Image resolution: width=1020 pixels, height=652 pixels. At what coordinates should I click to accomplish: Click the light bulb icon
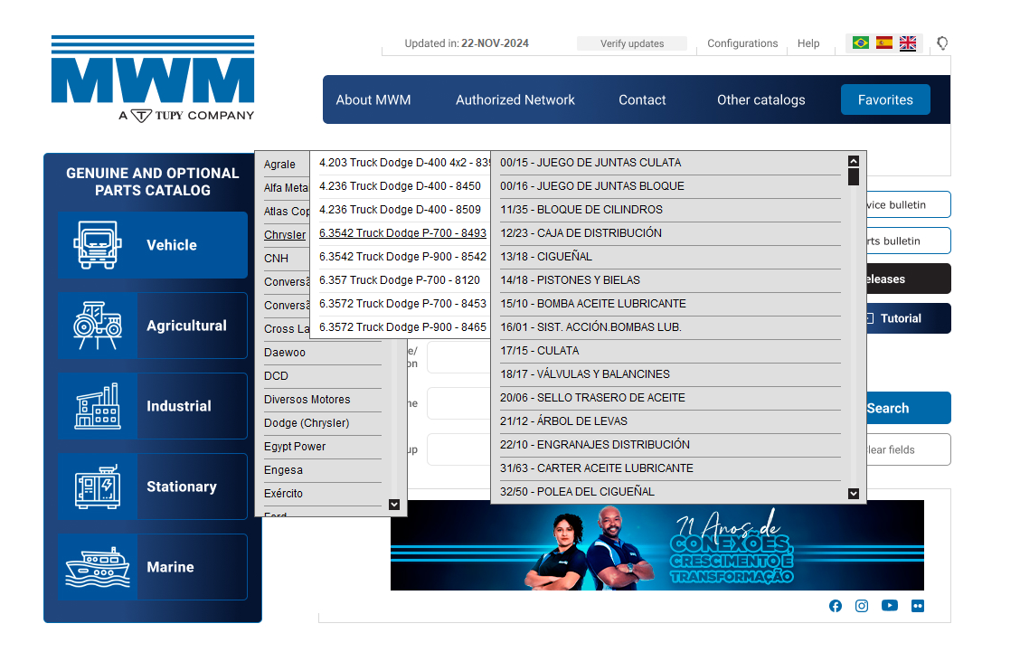(x=942, y=43)
